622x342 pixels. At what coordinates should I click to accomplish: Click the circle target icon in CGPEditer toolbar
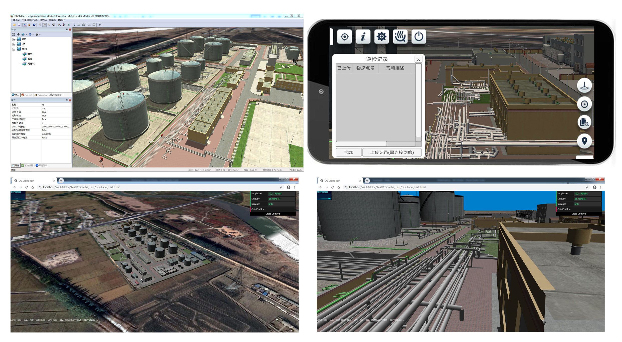(94, 25)
